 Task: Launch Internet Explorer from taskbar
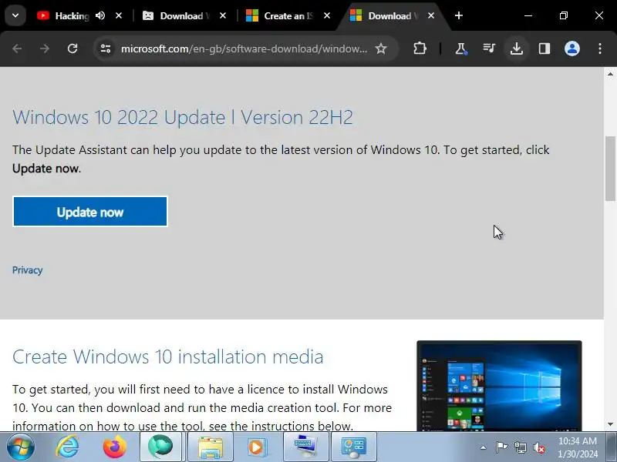click(x=67, y=447)
